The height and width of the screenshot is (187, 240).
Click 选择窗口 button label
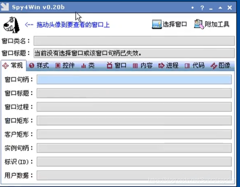[174, 24]
